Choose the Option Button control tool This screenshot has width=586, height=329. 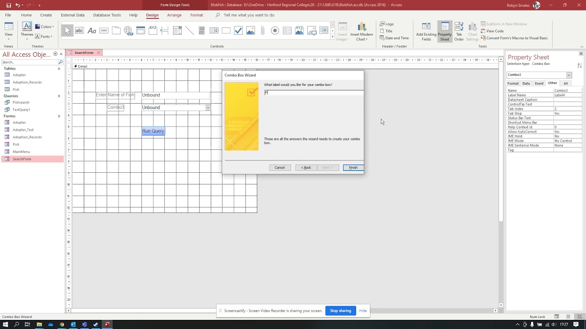click(275, 31)
